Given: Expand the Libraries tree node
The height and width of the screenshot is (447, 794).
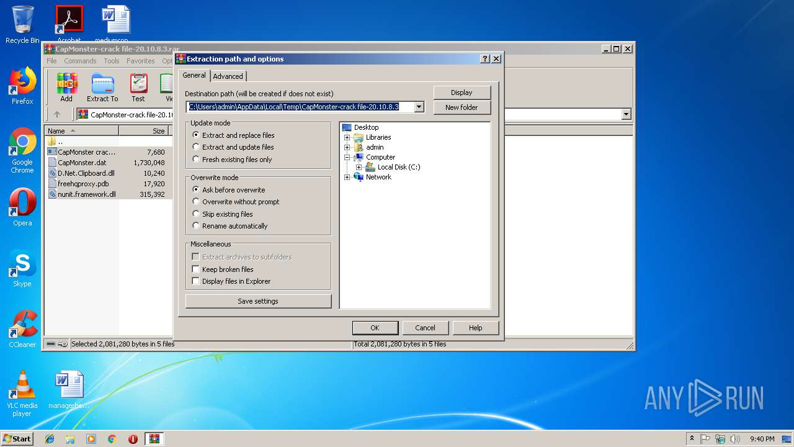Looking at the screenshot, I should click(x=347, y=137).
